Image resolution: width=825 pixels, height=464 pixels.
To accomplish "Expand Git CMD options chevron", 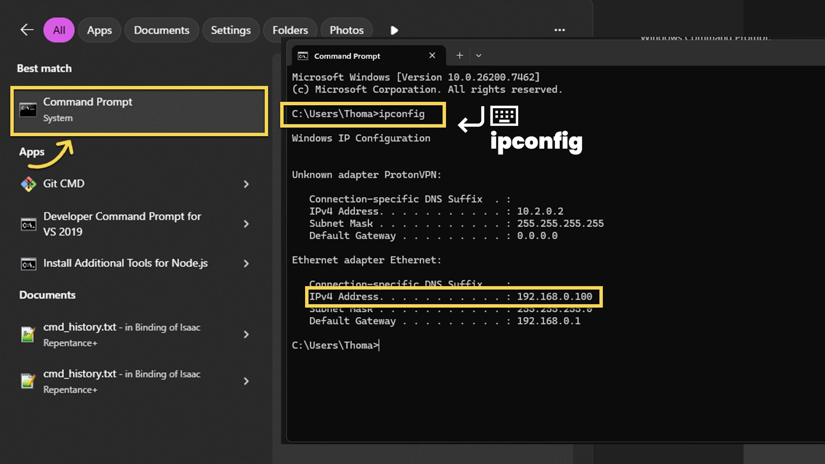I will click(x=246, y=184).
